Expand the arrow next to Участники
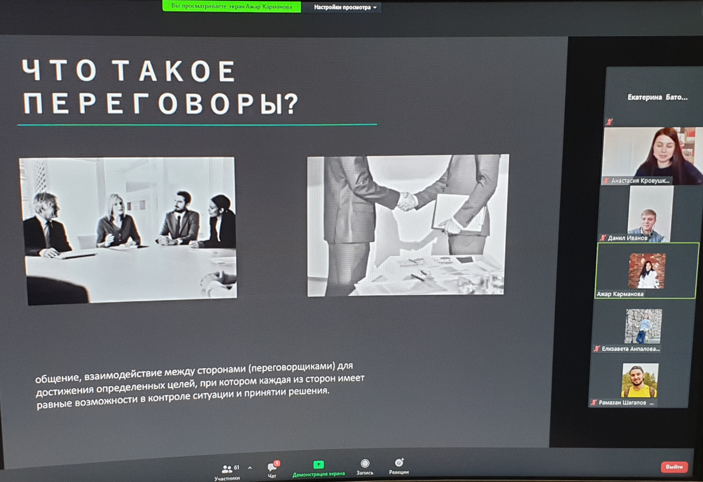The width and height of the screenshot is (703, 482). pyautogui.click(x=250, y=468)
